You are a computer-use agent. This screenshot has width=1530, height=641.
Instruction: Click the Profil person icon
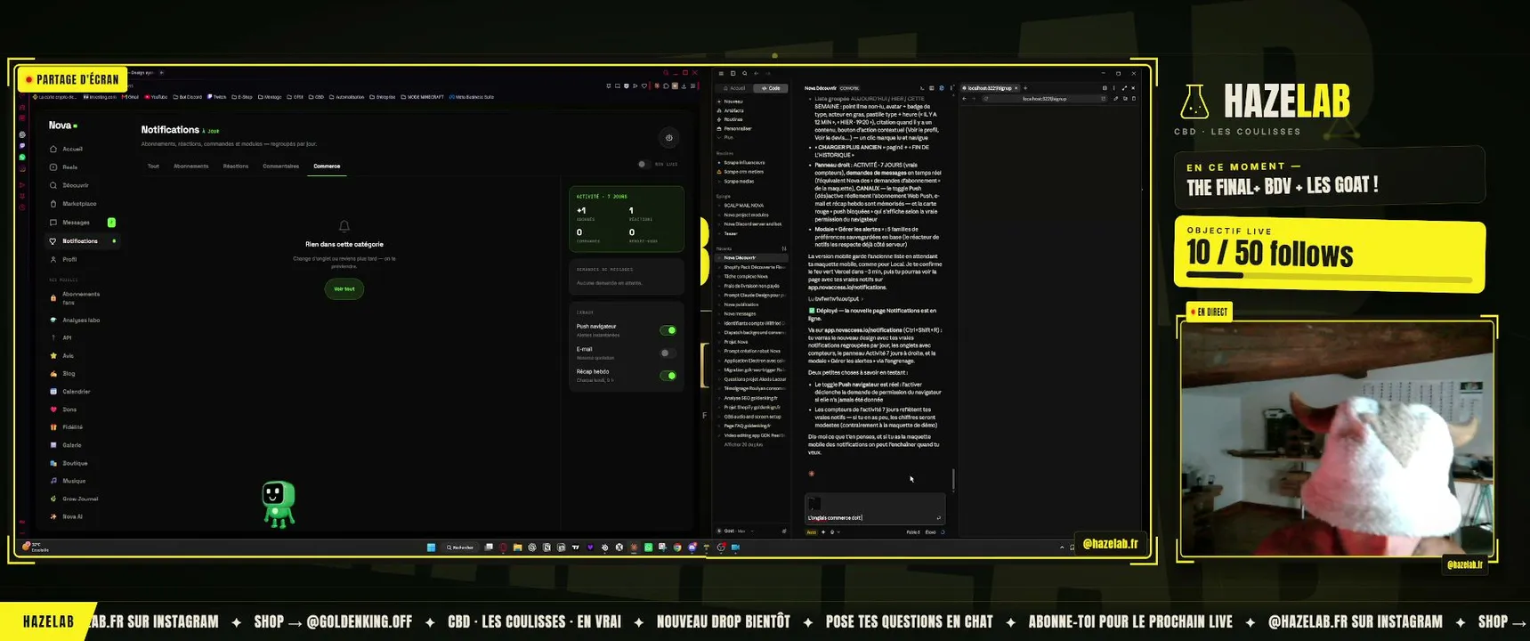click(53, 259)
